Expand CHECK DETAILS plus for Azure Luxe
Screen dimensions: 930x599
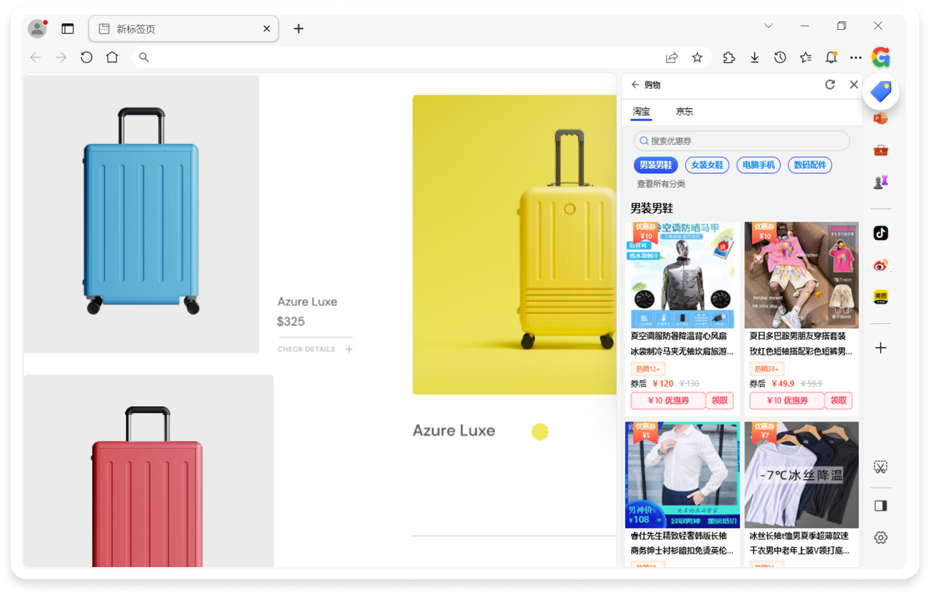coord(349,349)
